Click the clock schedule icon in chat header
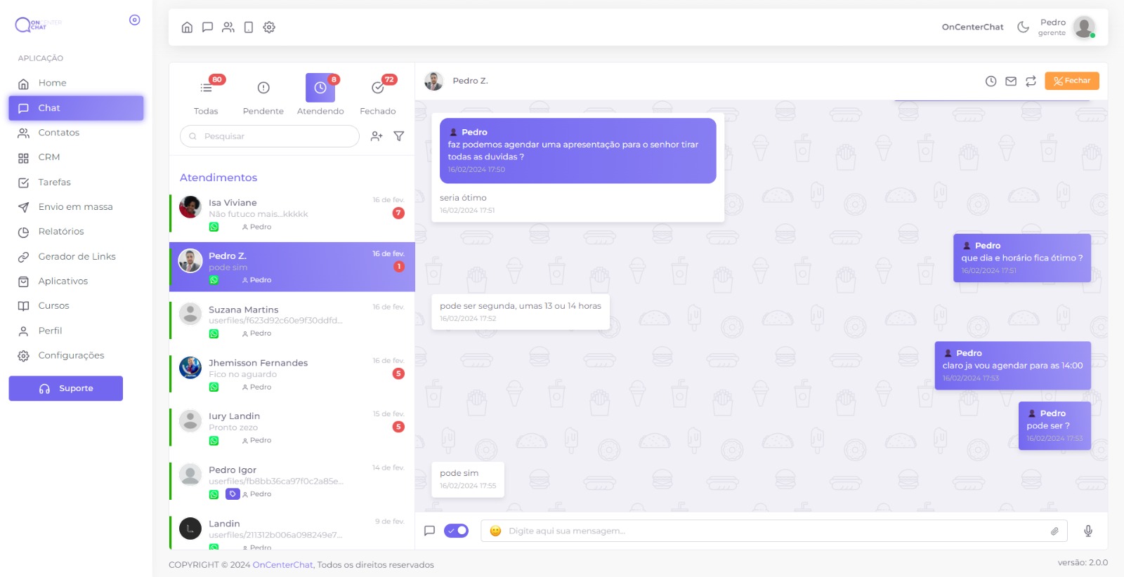This screenshot has height=577, width=1124. pos(991,81)
